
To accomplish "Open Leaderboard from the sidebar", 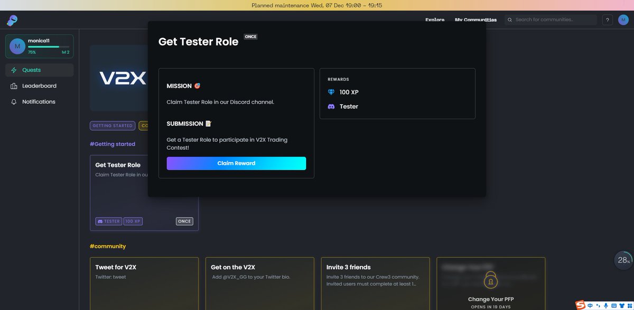I will tap(40, 86).
